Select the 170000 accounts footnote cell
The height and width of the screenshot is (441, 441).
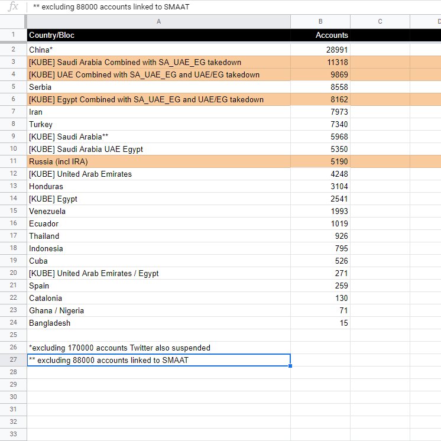(x=158, y=348)
